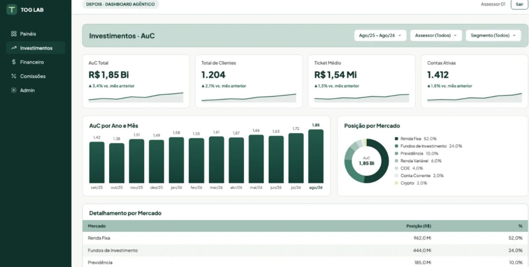Click the Conta Corrente legend entry
The width and height of the screenshot is (529, 267).
(419, 176)
